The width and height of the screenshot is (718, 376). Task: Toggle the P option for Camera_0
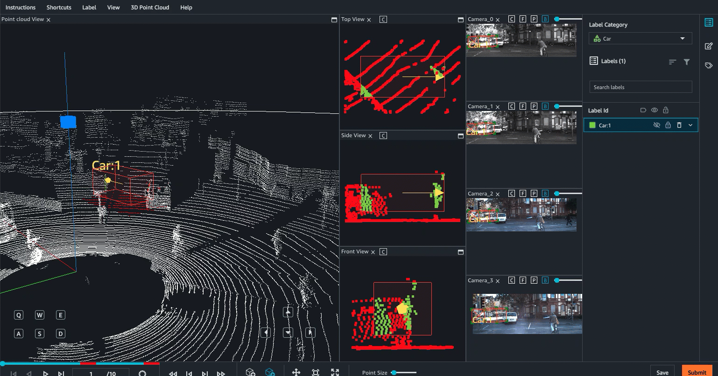(534, 19)
